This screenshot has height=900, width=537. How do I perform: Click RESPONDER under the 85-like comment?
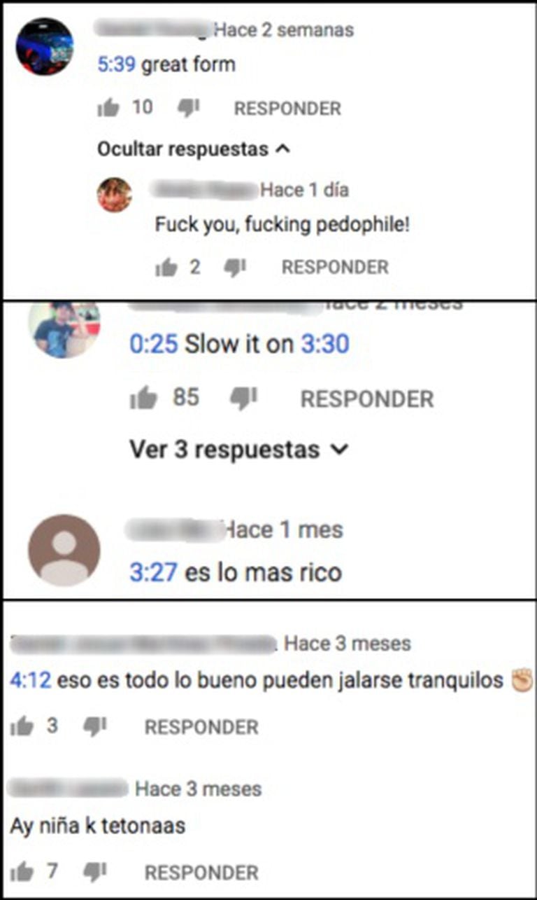(367, 399)
